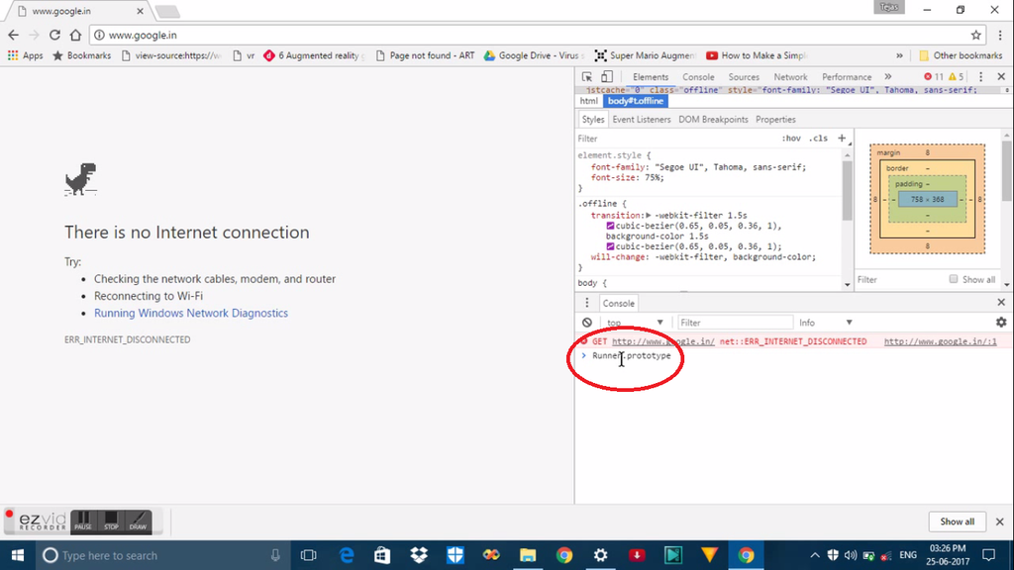Toggle the .cls class editor

(818, 139)
